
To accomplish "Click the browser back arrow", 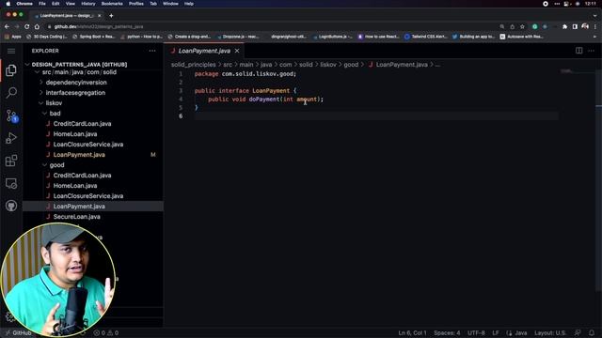I will point(7,26).
